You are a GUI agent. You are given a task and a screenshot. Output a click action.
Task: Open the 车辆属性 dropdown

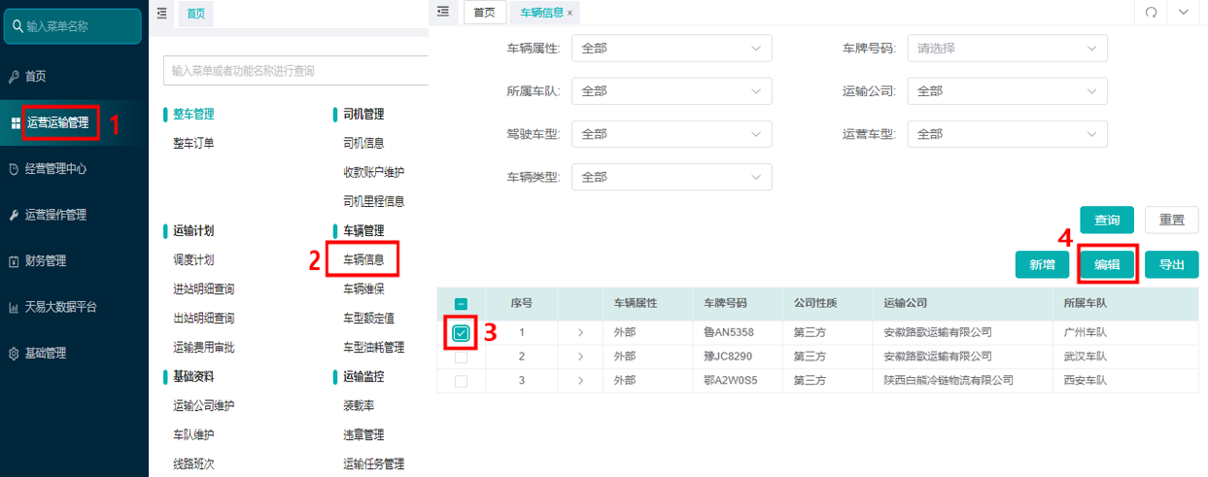tap(672, 48)
